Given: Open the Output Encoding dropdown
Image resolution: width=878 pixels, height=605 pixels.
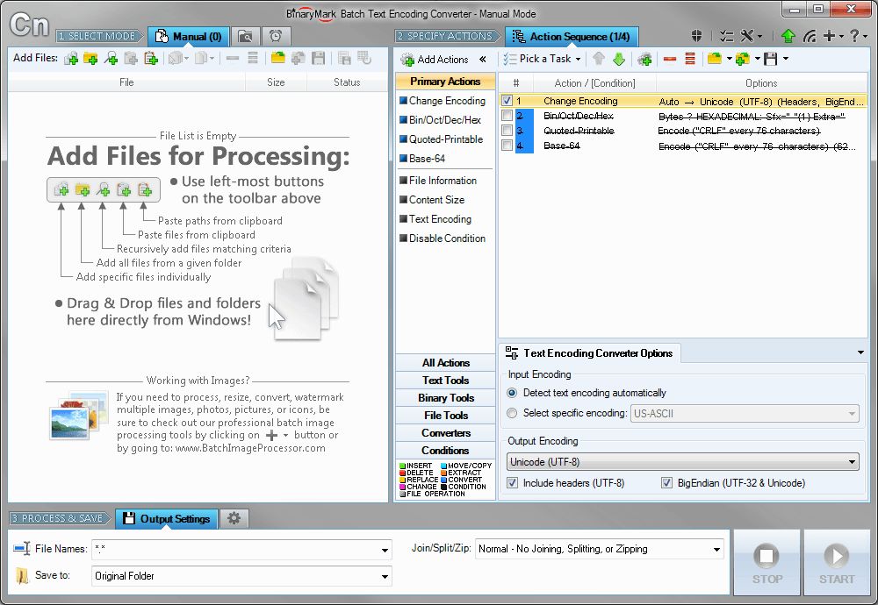Looking at the screenshot, I should (x=853, y=462).
